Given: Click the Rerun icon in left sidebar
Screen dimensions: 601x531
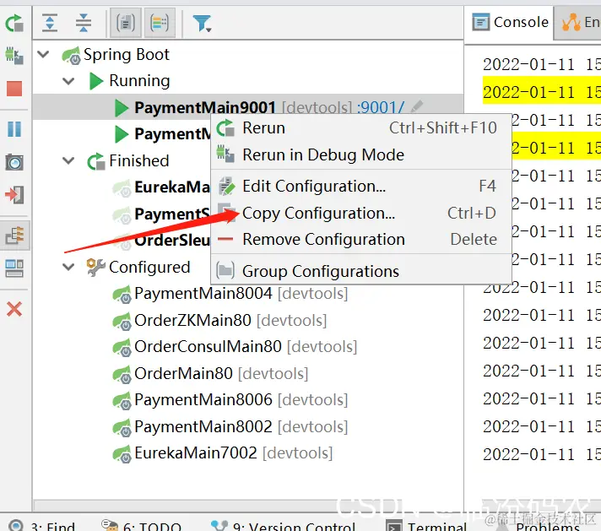Looking at the screenshot, I should 14,23.
